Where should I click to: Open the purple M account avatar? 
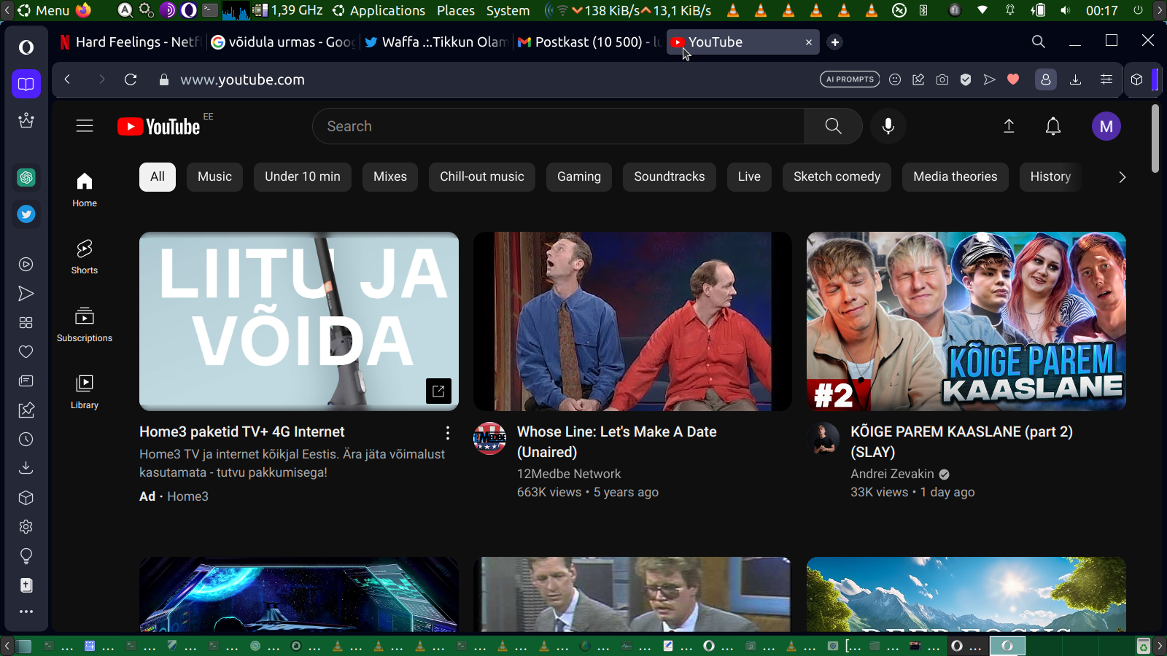click(1106, 126)
